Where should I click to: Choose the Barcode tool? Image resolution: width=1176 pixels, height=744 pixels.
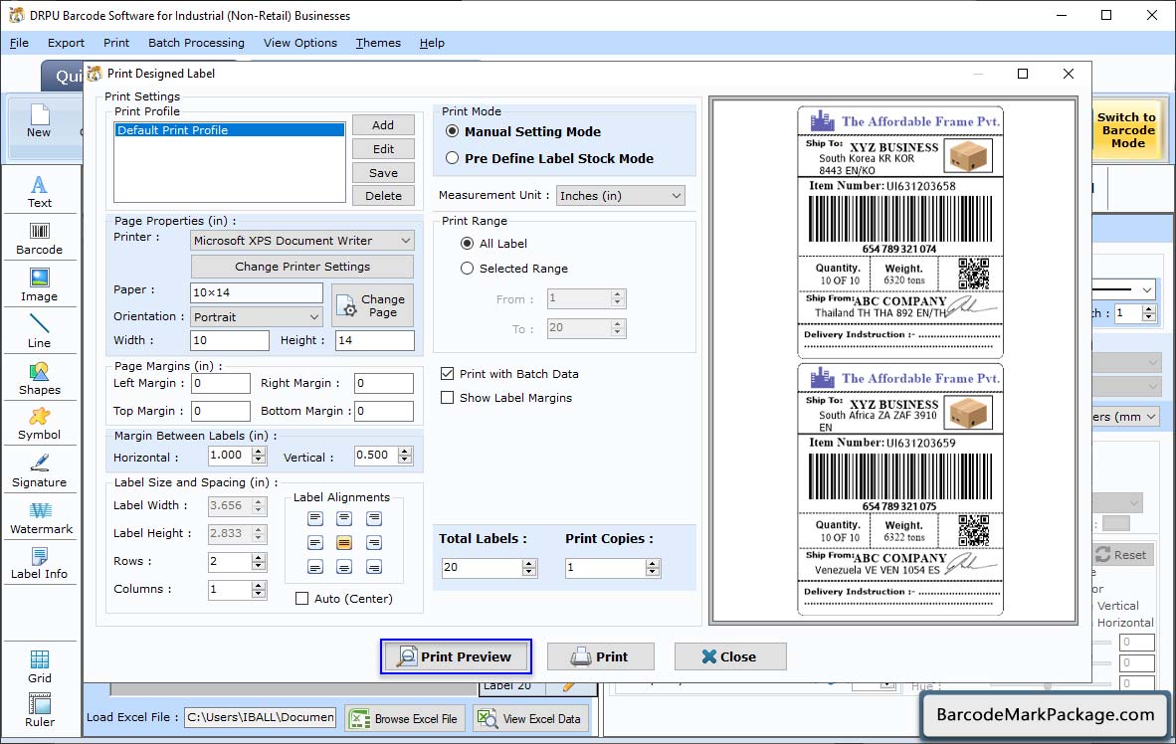pyautogui.click(x=40, y=239)
